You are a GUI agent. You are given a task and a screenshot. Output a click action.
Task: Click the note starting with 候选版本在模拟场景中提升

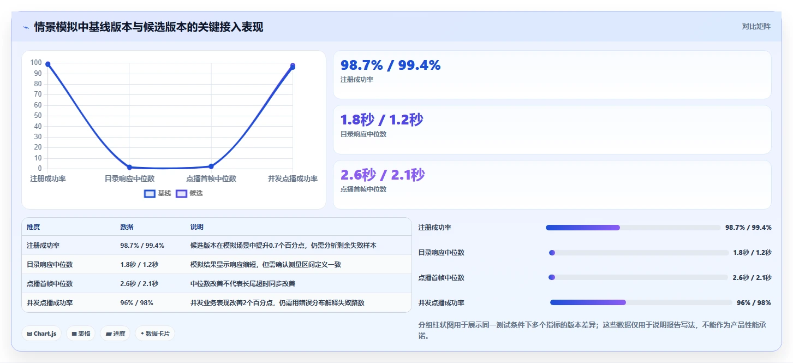[283, 246]
